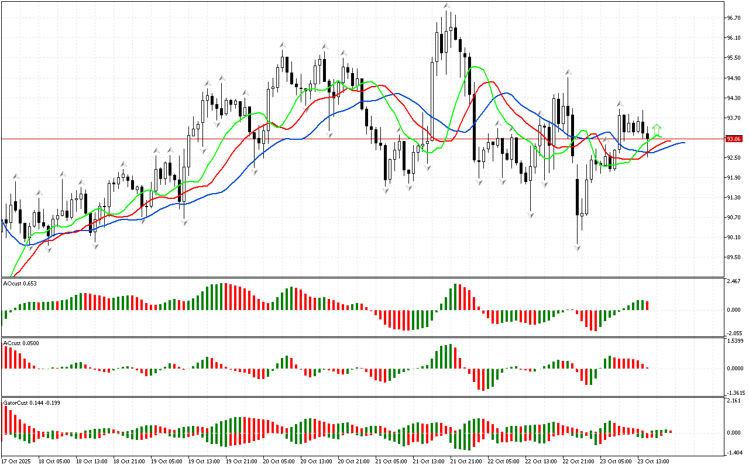
Task: Click the red 93.06 current price tag
Action: coord(734,139)
